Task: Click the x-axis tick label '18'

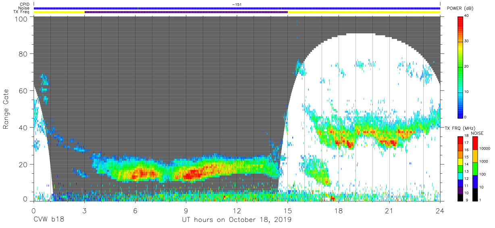Action: (339, 210)
